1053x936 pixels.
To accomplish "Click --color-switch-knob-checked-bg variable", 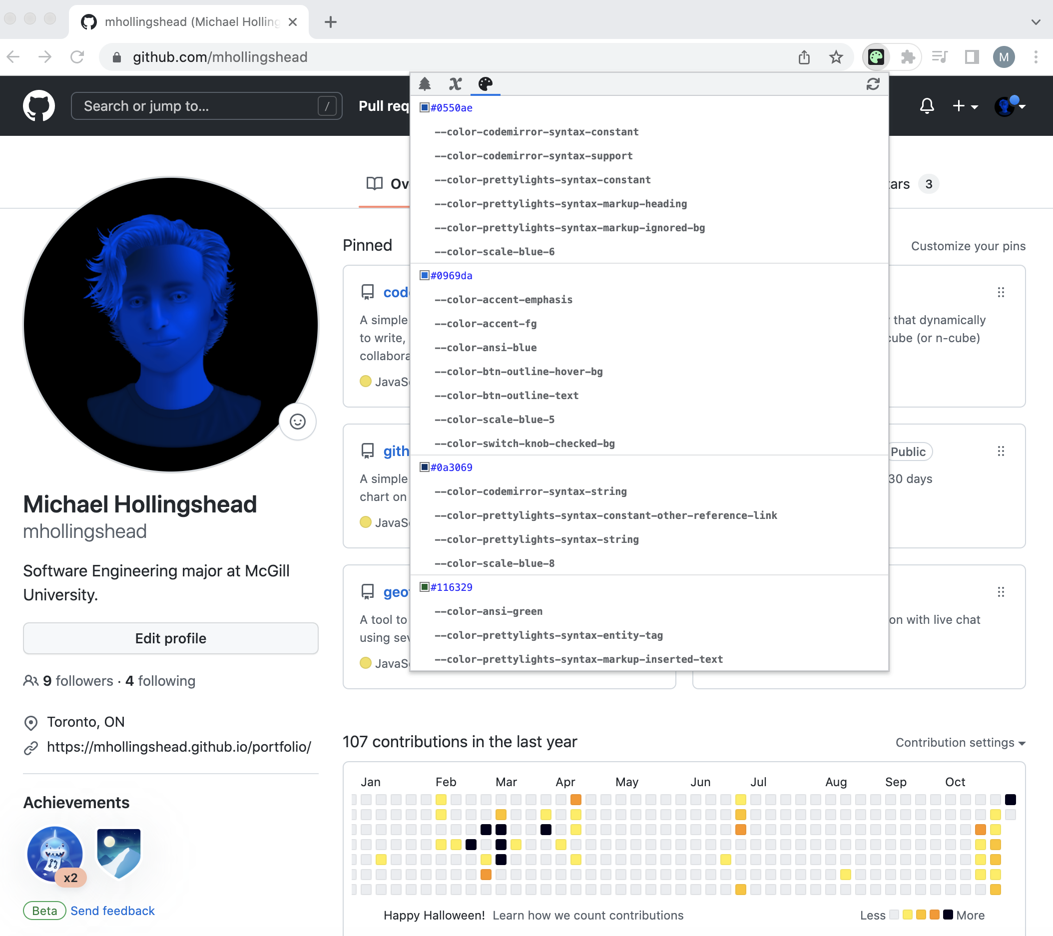I will click(525, 444).
